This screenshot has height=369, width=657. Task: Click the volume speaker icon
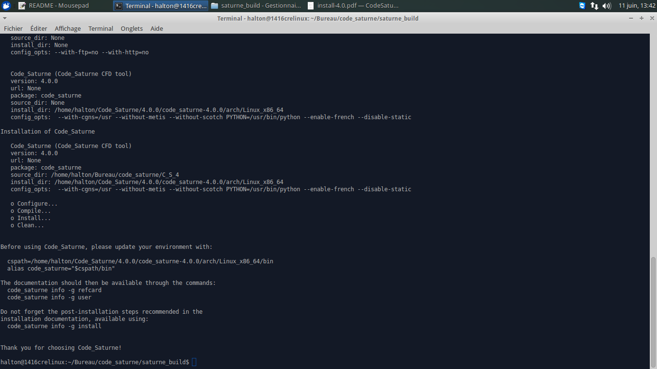pos(606,6)
